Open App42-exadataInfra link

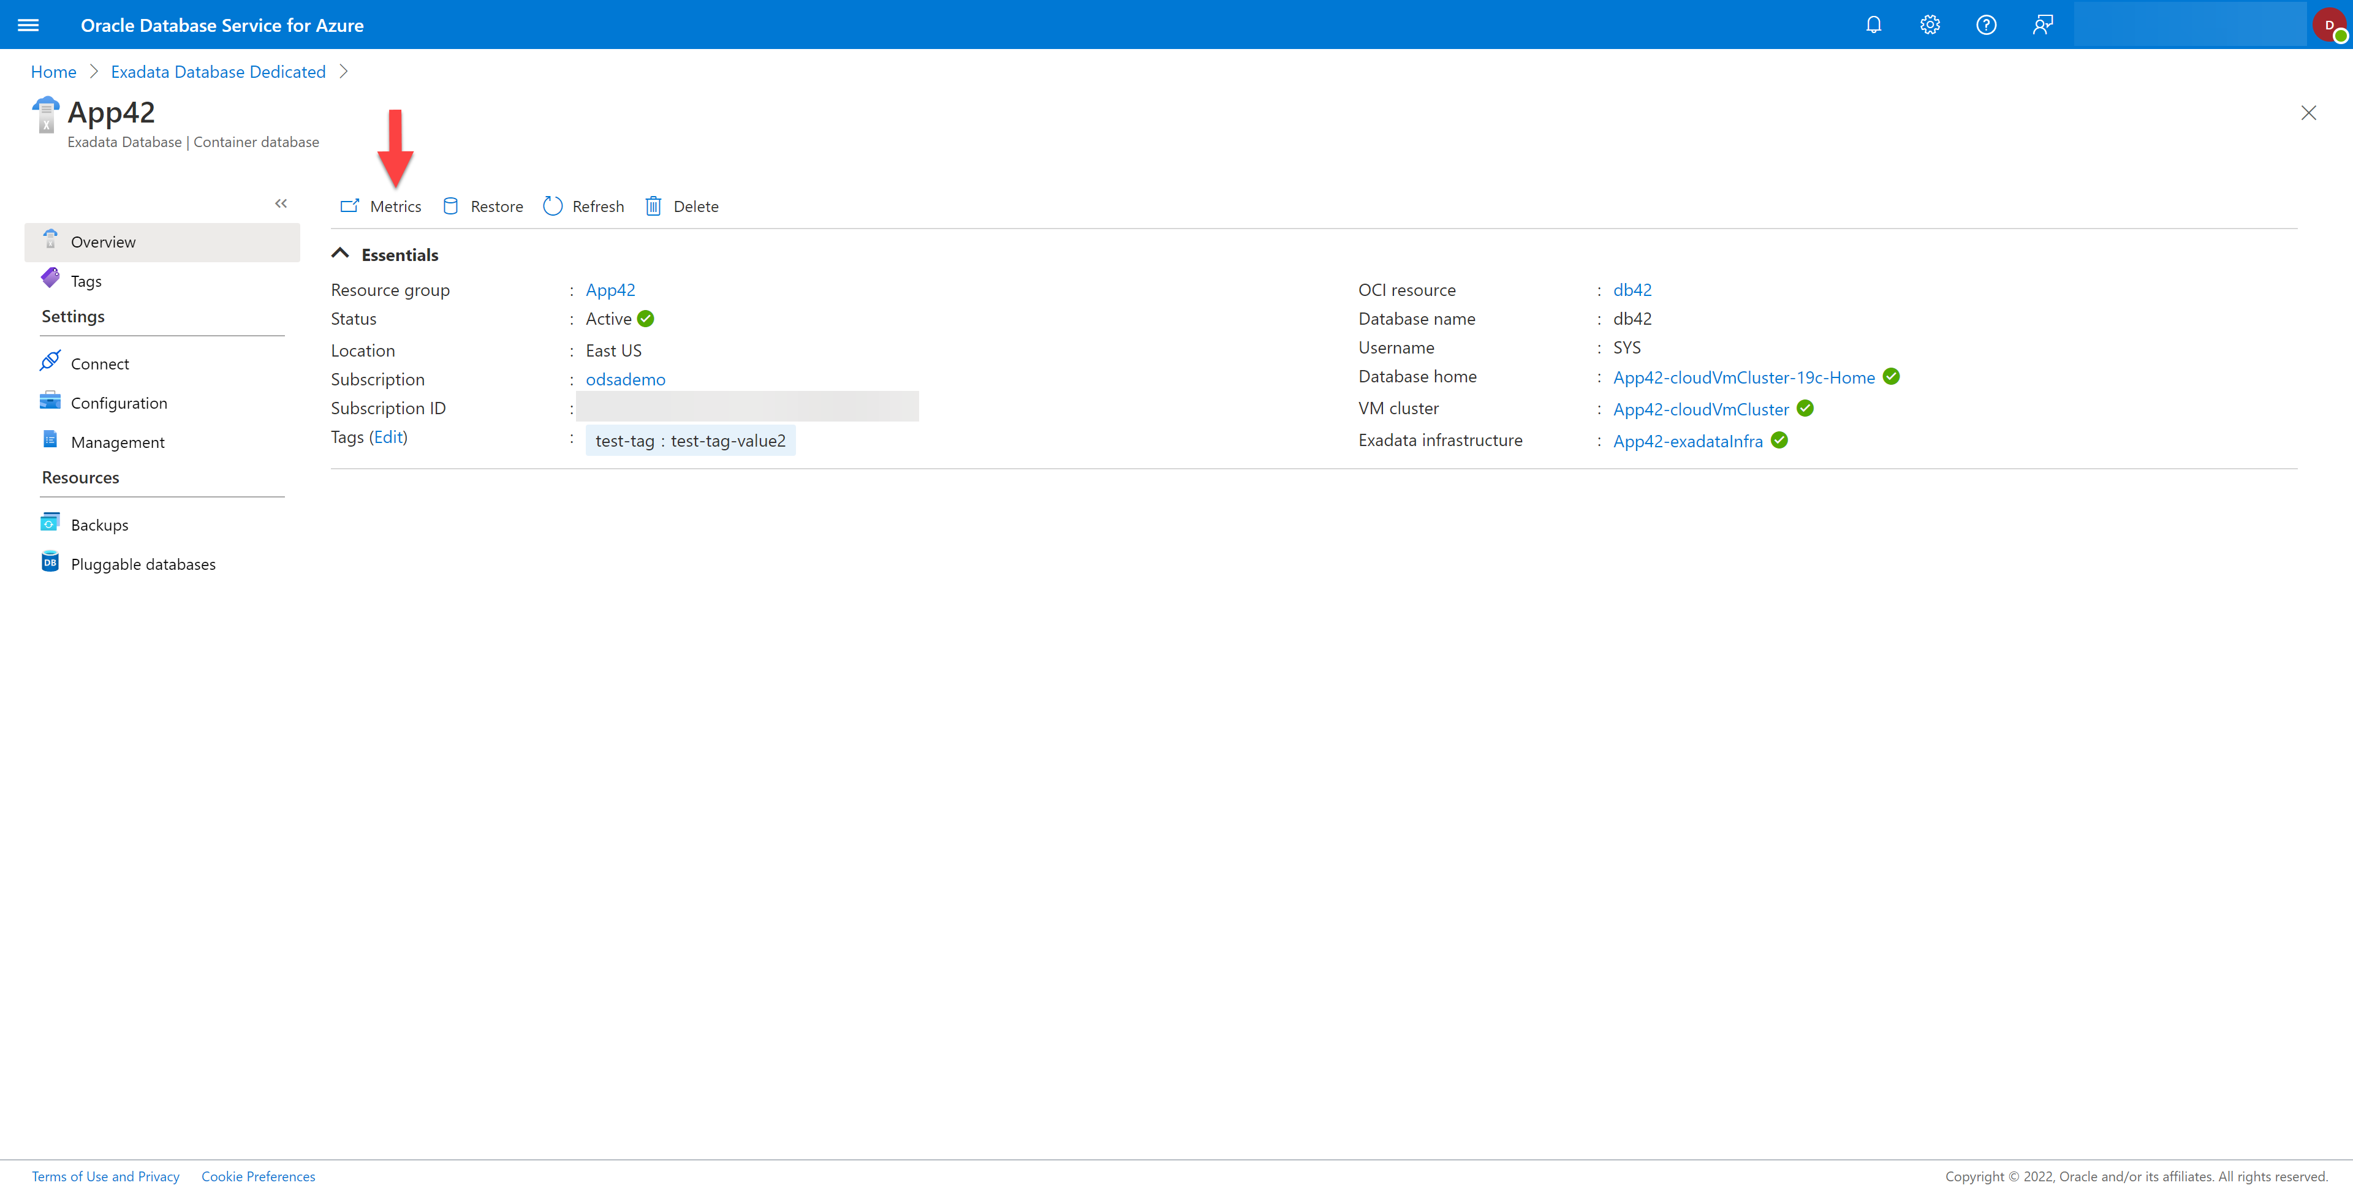(1688, 441)
